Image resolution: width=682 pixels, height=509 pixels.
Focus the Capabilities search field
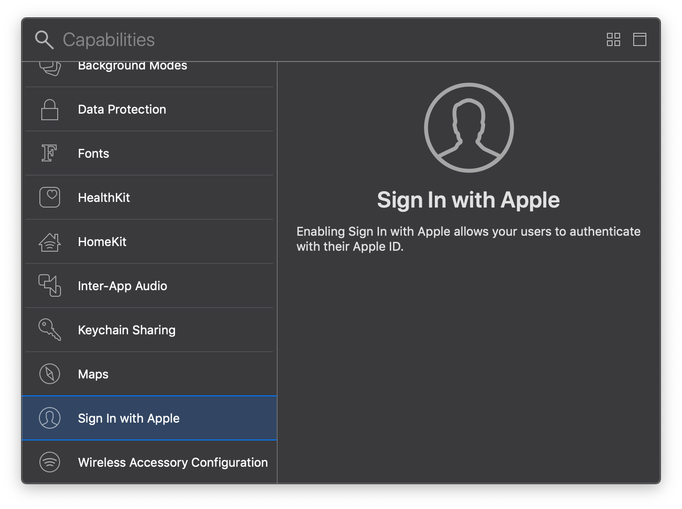(328, 40)
